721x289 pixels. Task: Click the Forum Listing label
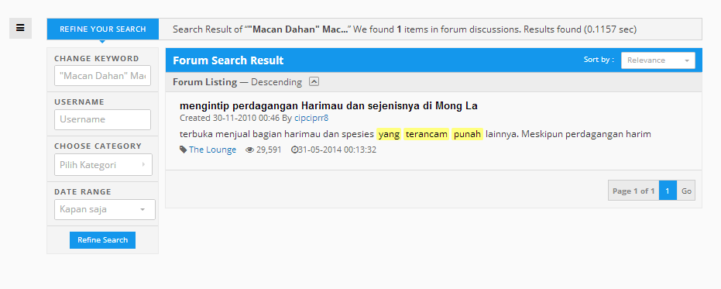tap(204, 82)
